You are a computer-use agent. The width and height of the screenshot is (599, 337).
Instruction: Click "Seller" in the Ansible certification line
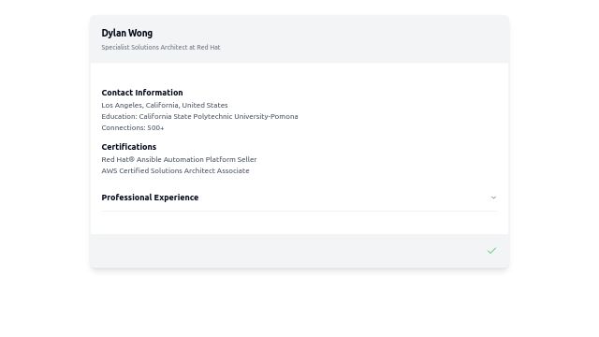[247, 159]
